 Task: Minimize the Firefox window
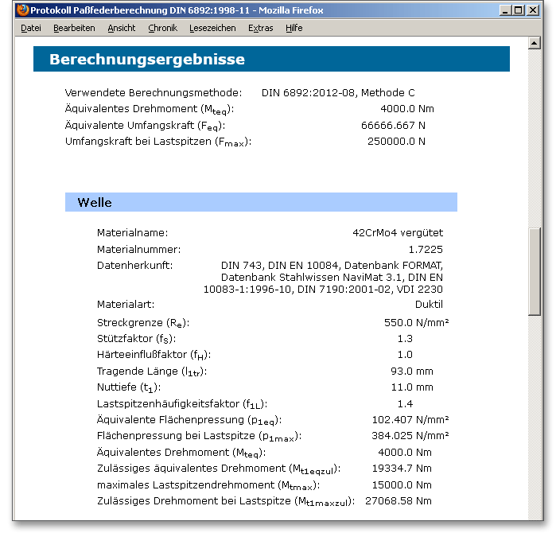pyautogui.click(x=505, y=10)
